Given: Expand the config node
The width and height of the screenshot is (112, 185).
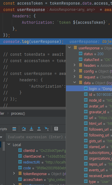Looking at the screenshot, I should click(x=74, y=71).
